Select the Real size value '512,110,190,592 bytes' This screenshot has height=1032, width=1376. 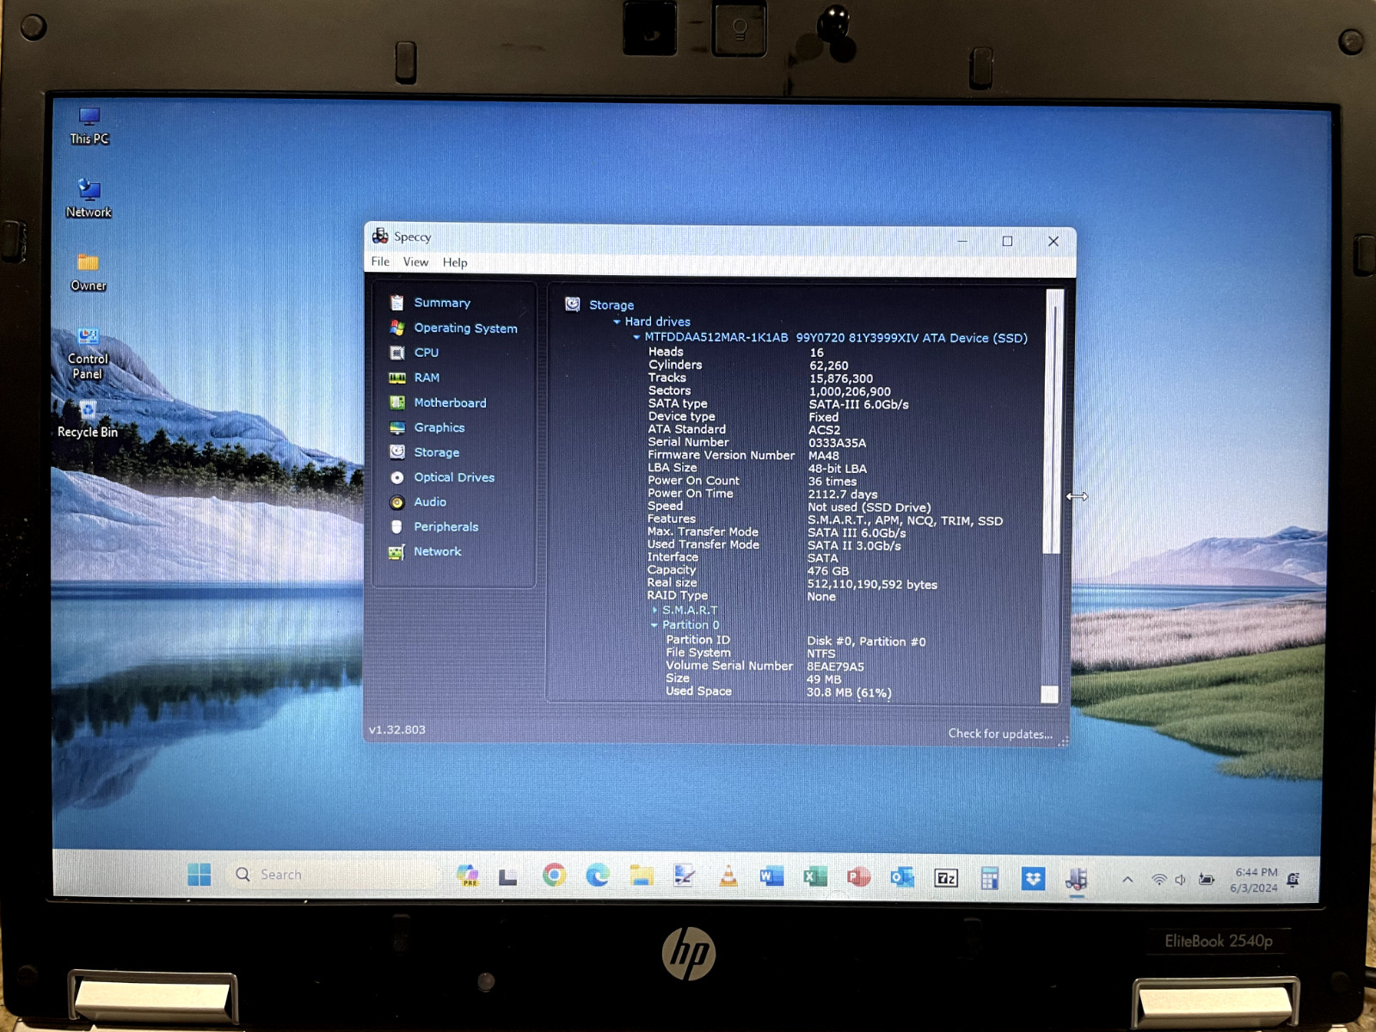(872, 585)
